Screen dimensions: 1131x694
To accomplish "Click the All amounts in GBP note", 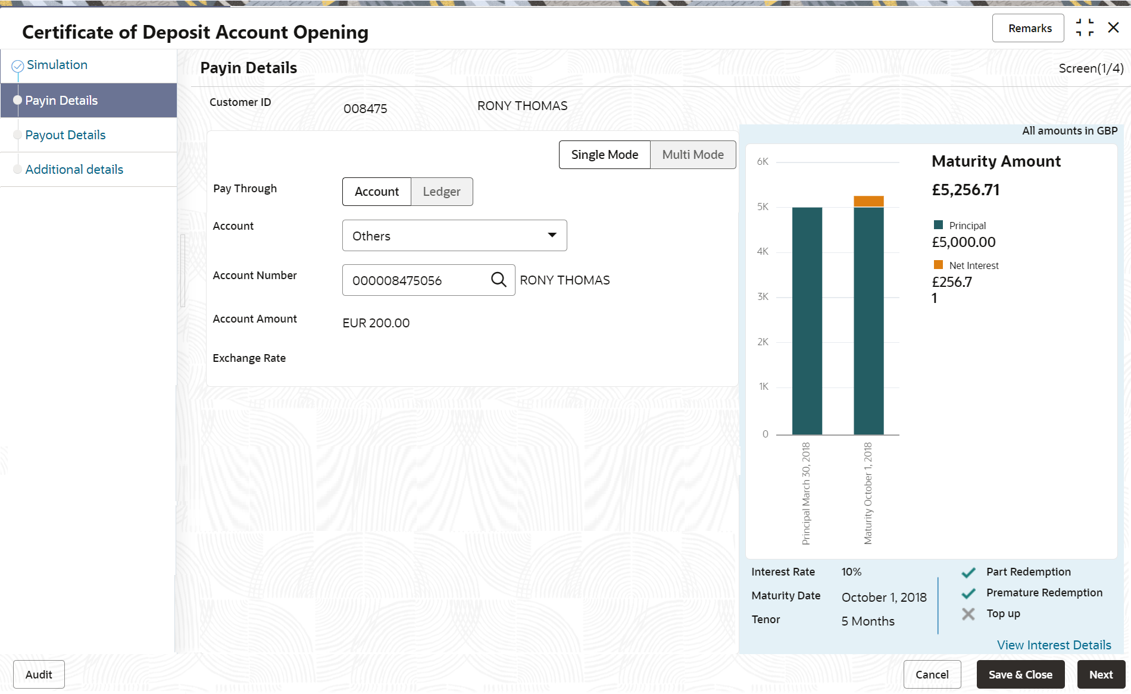I will (1070, 131).
